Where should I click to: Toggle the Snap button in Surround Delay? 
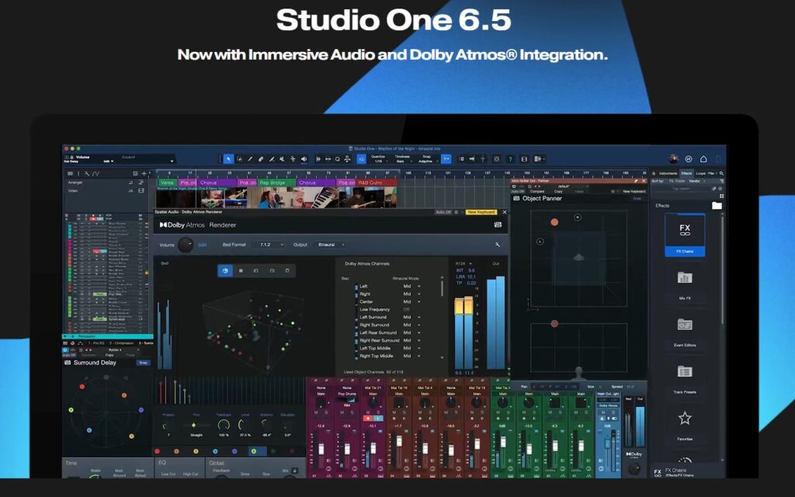click(x=144, y=363)
